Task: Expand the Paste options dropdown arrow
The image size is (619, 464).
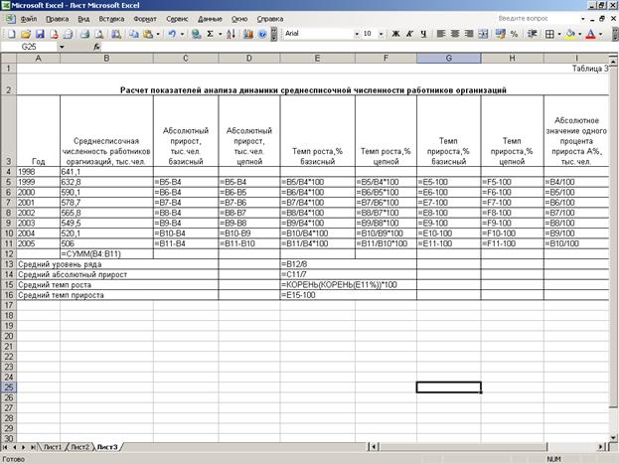Action: (x=158, y=34)
